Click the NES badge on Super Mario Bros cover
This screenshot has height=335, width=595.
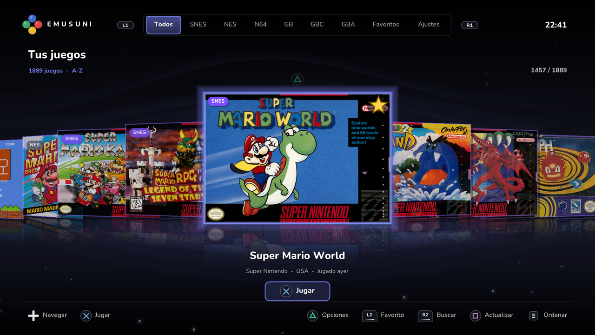click(x=35, y=145)
